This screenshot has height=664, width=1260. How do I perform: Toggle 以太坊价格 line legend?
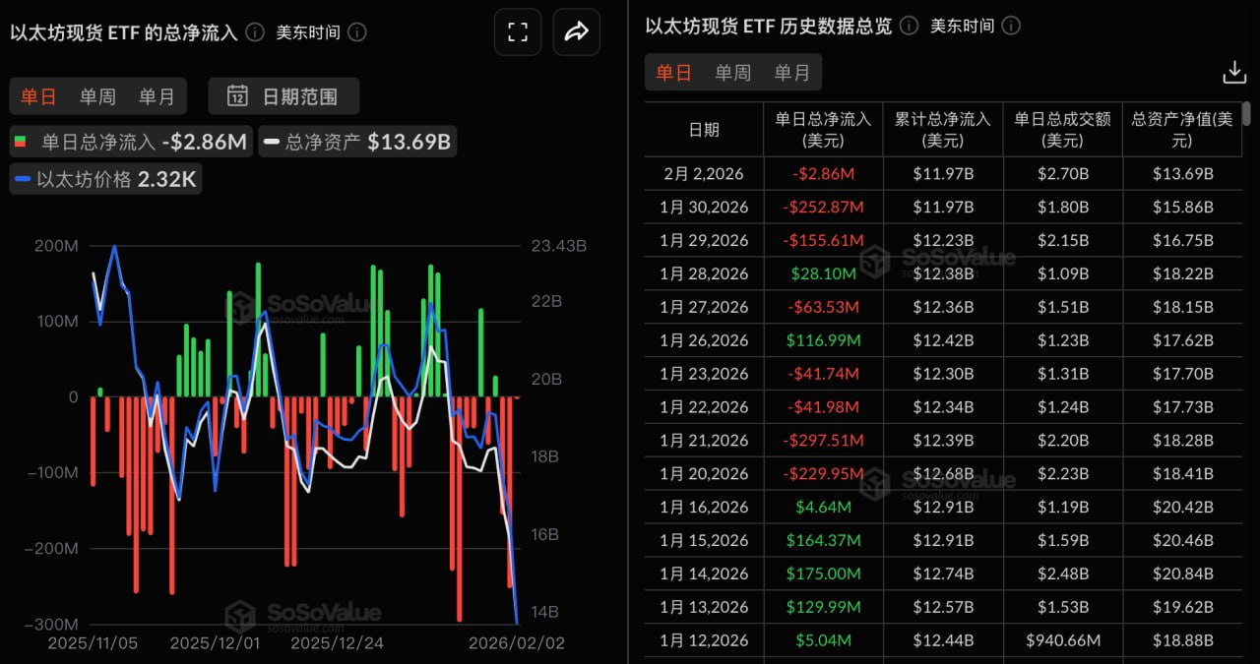(x=105, y=179)
